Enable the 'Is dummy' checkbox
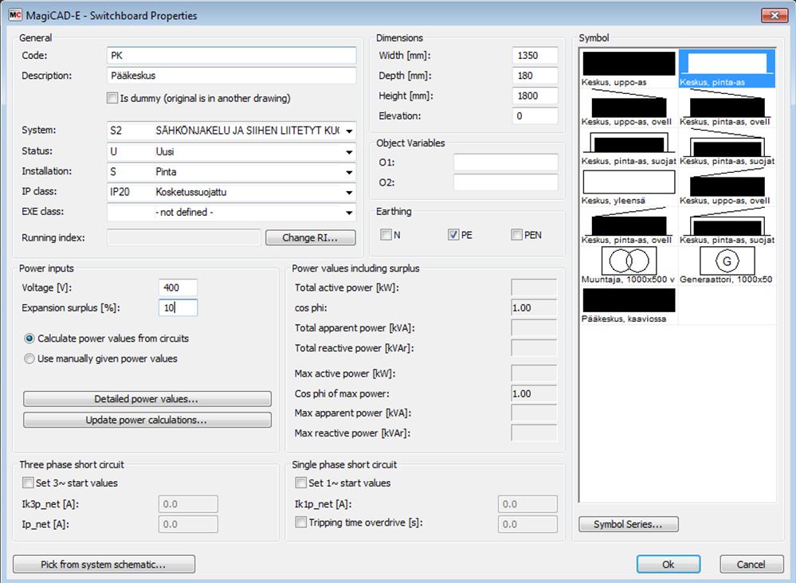The width and height of the screenshot is (796, 583). (112, 98)
